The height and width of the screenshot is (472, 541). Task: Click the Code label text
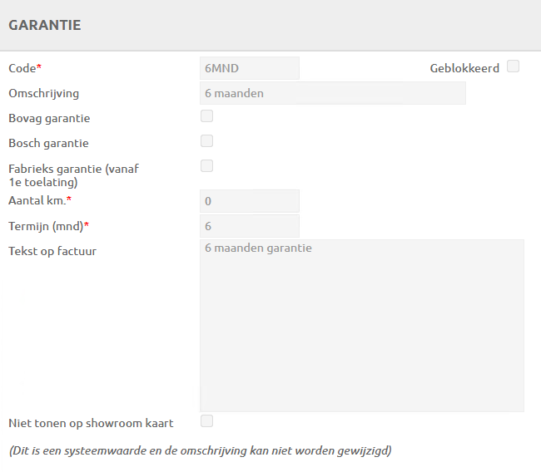[x=22, y=68]
